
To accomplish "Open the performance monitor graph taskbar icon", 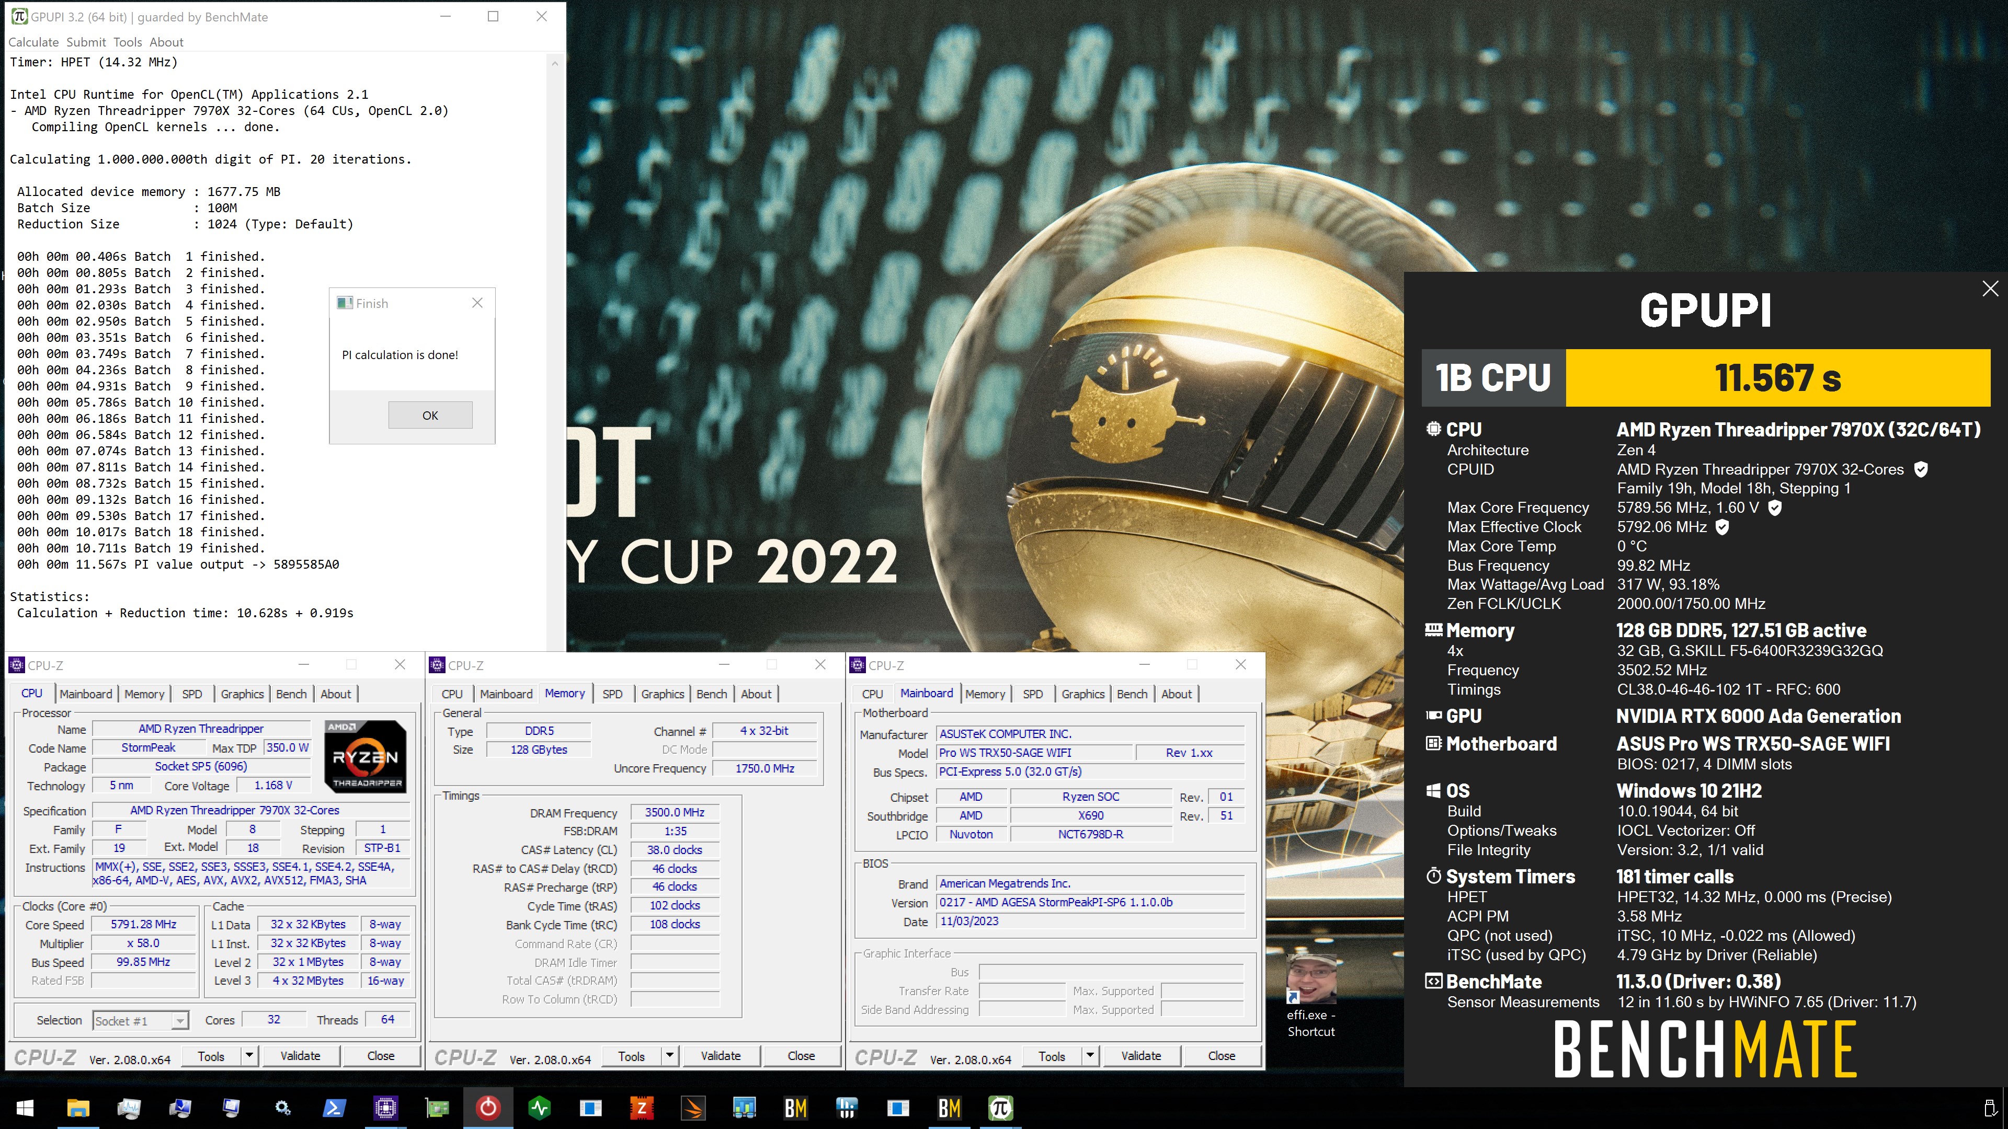I will pyautogui.click(x=129, y=1107).
